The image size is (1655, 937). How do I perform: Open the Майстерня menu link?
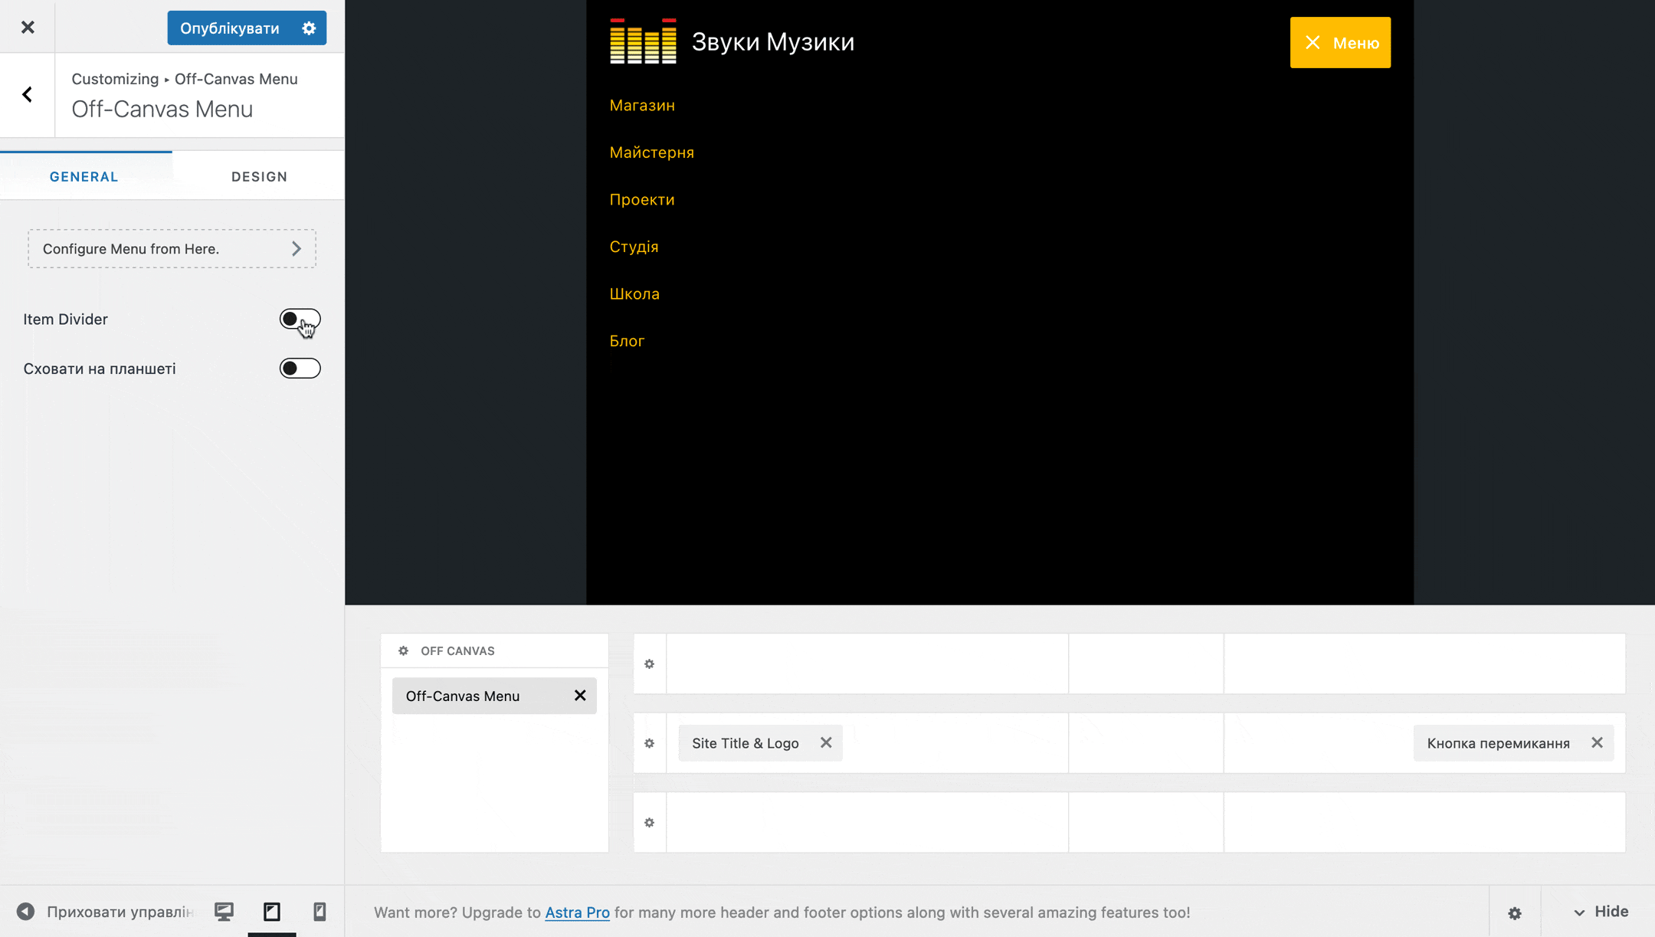pos(651,152)
